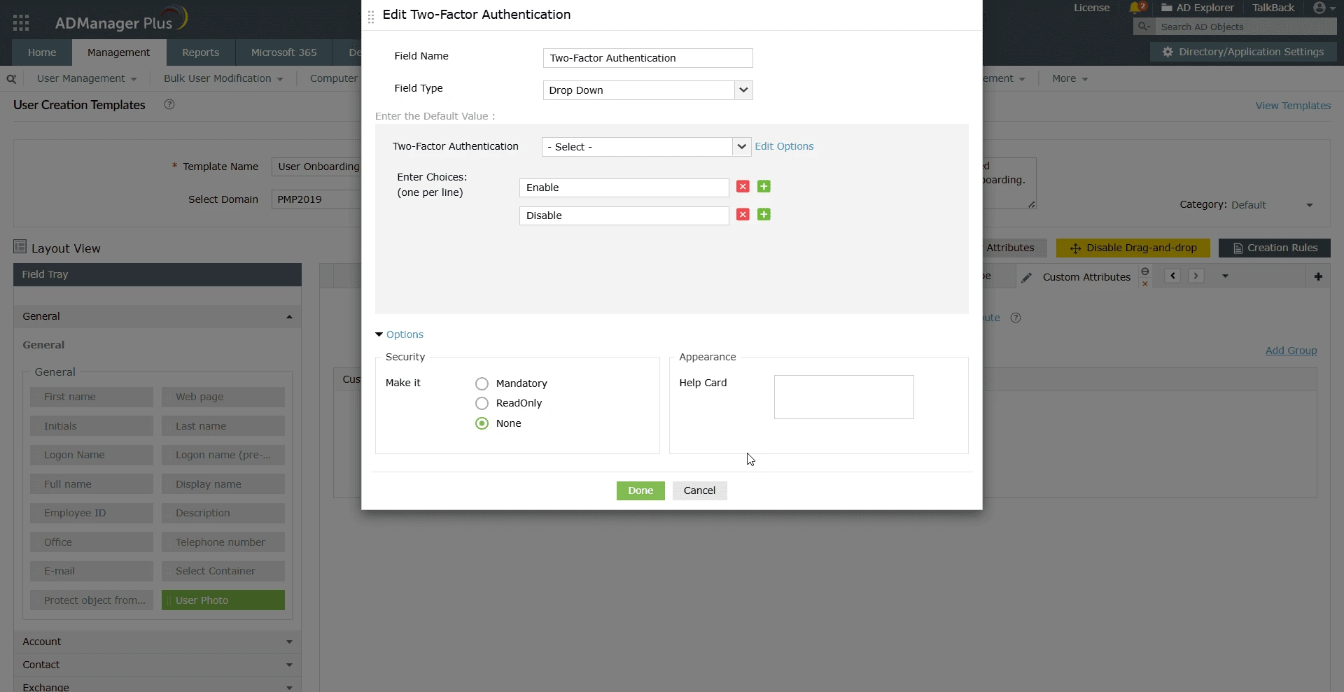Open View Templates
Screen dimensions: 1344x692
click(x=1294, y=105)
